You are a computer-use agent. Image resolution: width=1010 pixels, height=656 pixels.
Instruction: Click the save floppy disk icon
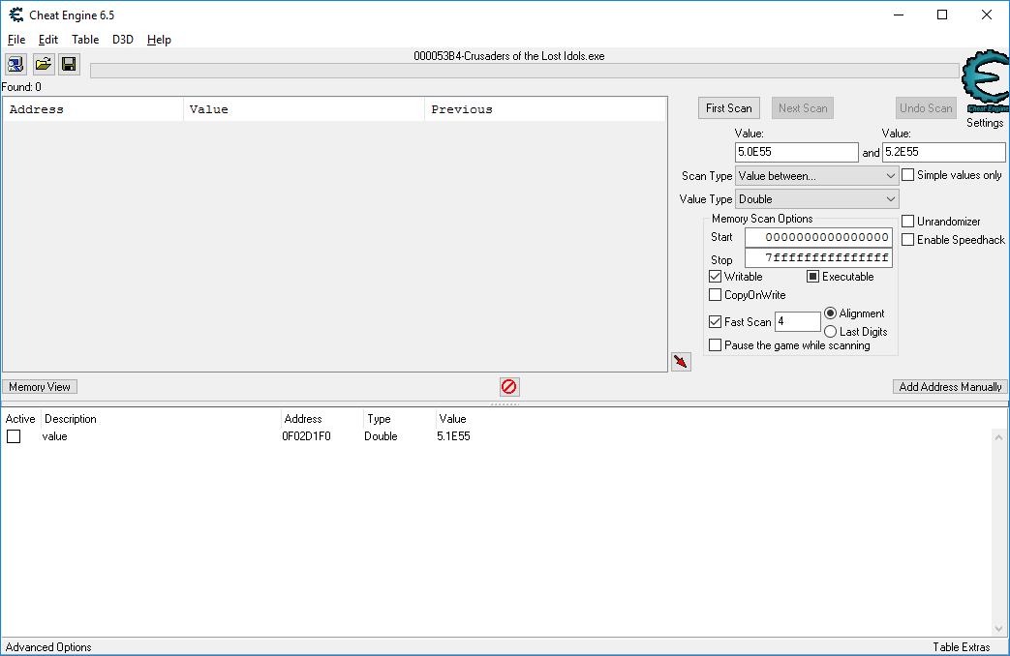(69, 65)
